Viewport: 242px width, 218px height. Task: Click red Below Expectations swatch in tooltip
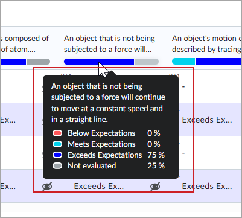click(x=57, y=133)
